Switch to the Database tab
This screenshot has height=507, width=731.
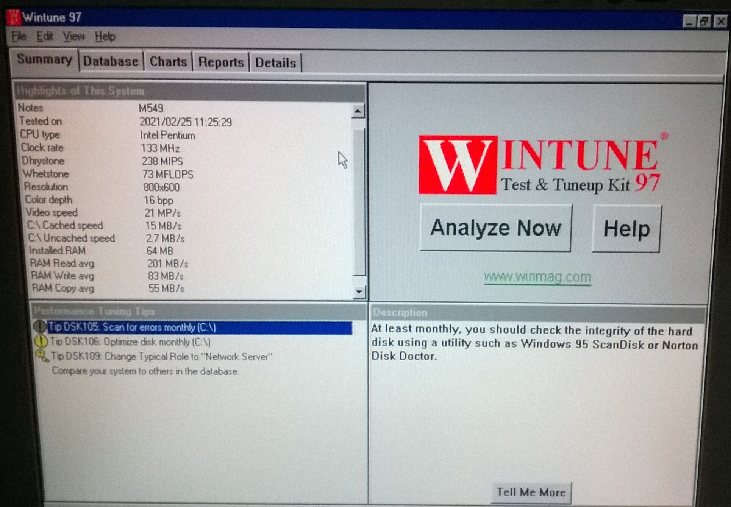(x=111, y=62)
